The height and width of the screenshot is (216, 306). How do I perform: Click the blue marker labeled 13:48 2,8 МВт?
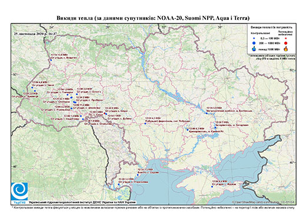point(77,94)
